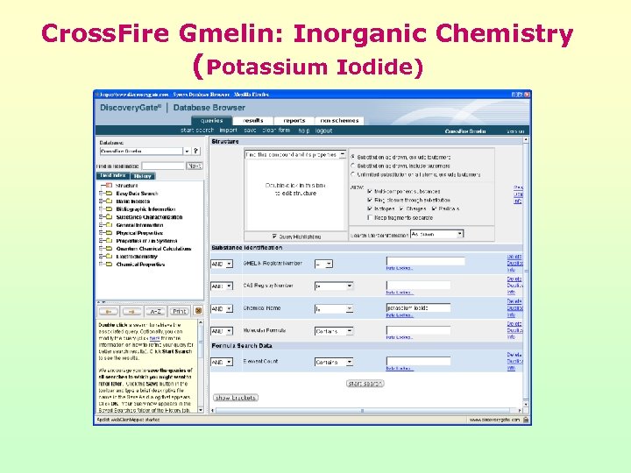Click the Electrochemistry folder icon
631x473 pixels.
tap(109, 256)
